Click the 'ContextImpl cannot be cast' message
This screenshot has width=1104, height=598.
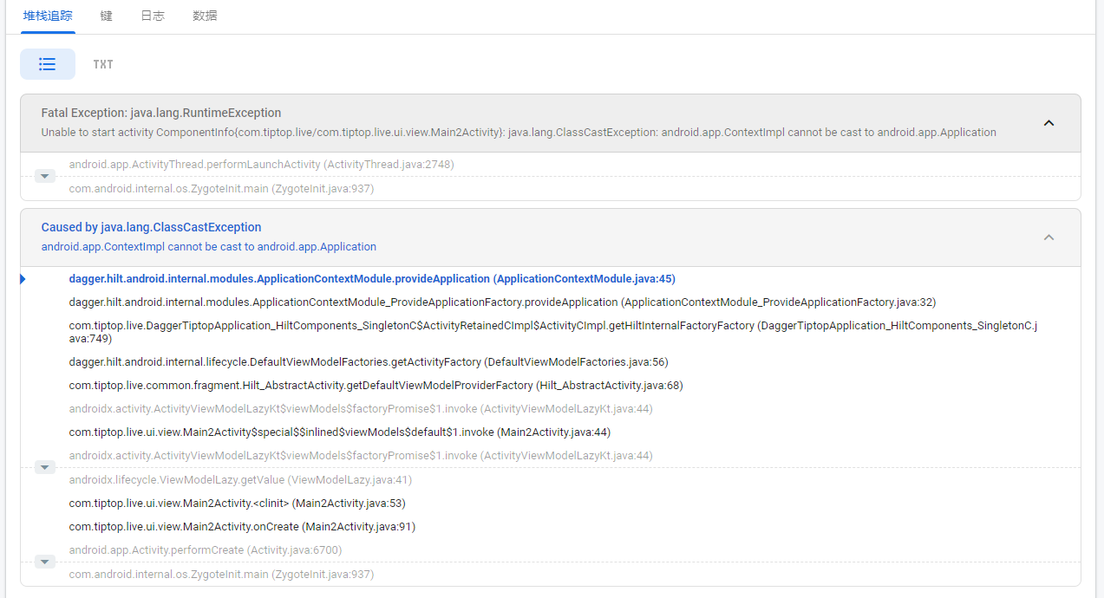tap(209, 247)
